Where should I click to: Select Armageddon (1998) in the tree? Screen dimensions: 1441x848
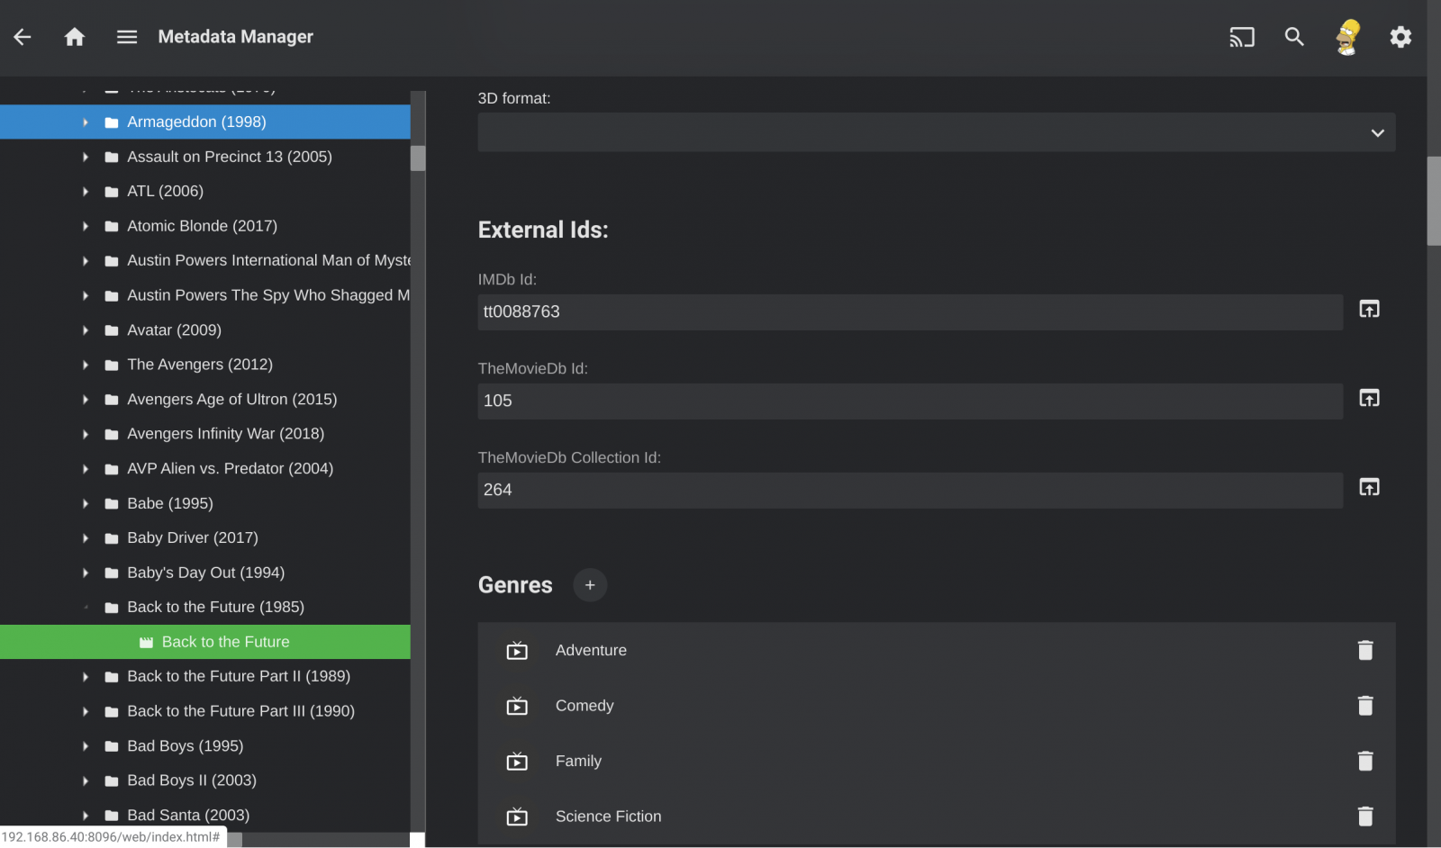point(196,122)
